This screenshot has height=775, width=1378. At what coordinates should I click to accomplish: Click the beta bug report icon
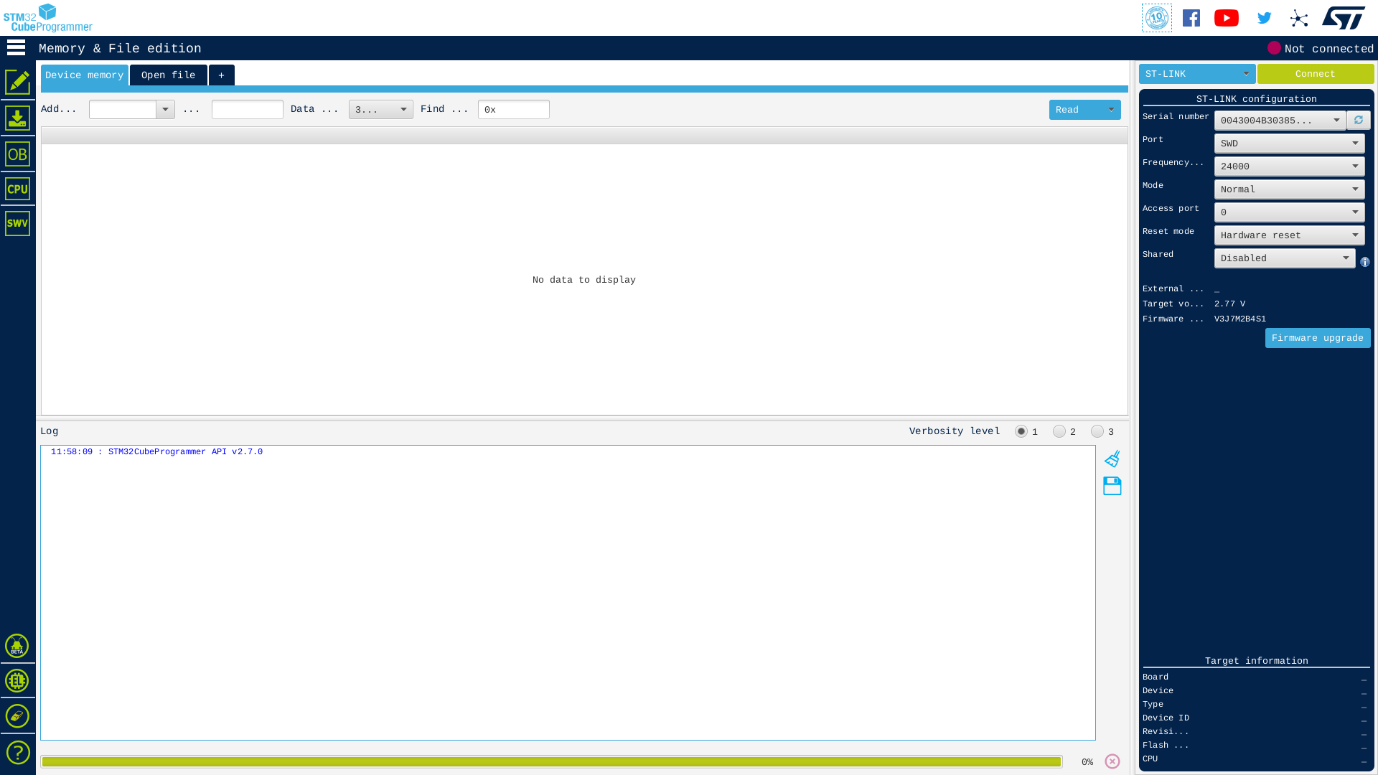coord(17,645)
